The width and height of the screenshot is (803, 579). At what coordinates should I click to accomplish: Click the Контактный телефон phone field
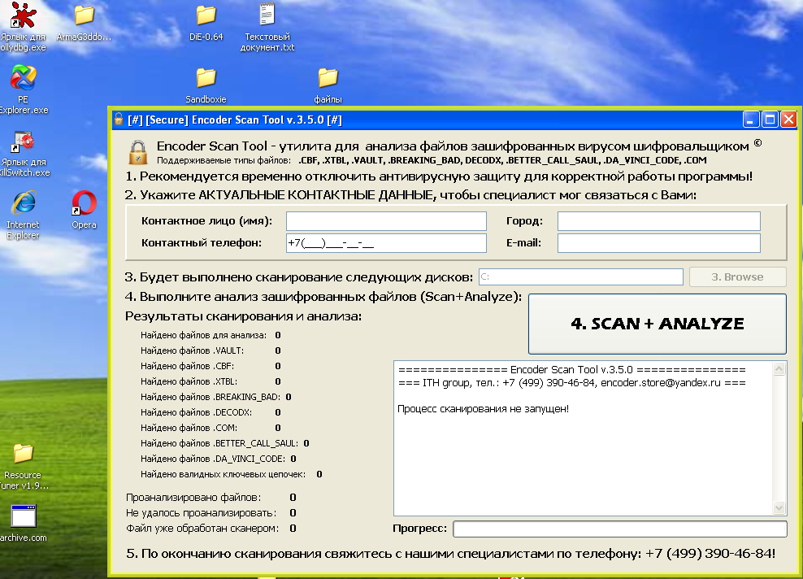[386, 243]
